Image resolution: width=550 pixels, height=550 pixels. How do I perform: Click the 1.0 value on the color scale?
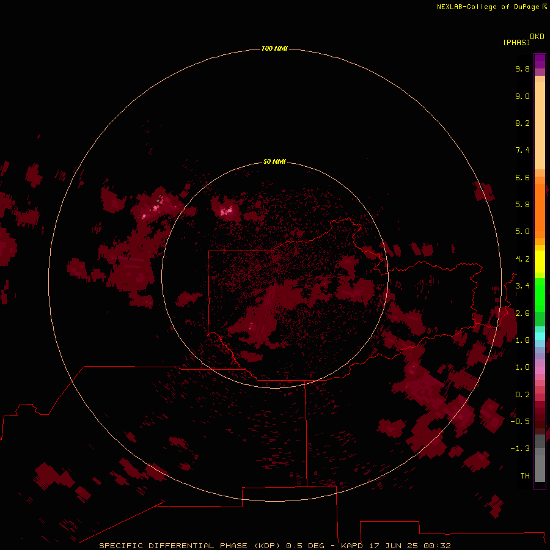coord(522,367)
